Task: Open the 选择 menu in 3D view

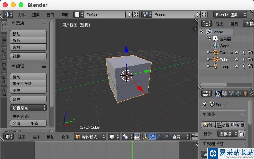Action: point(36,137)
